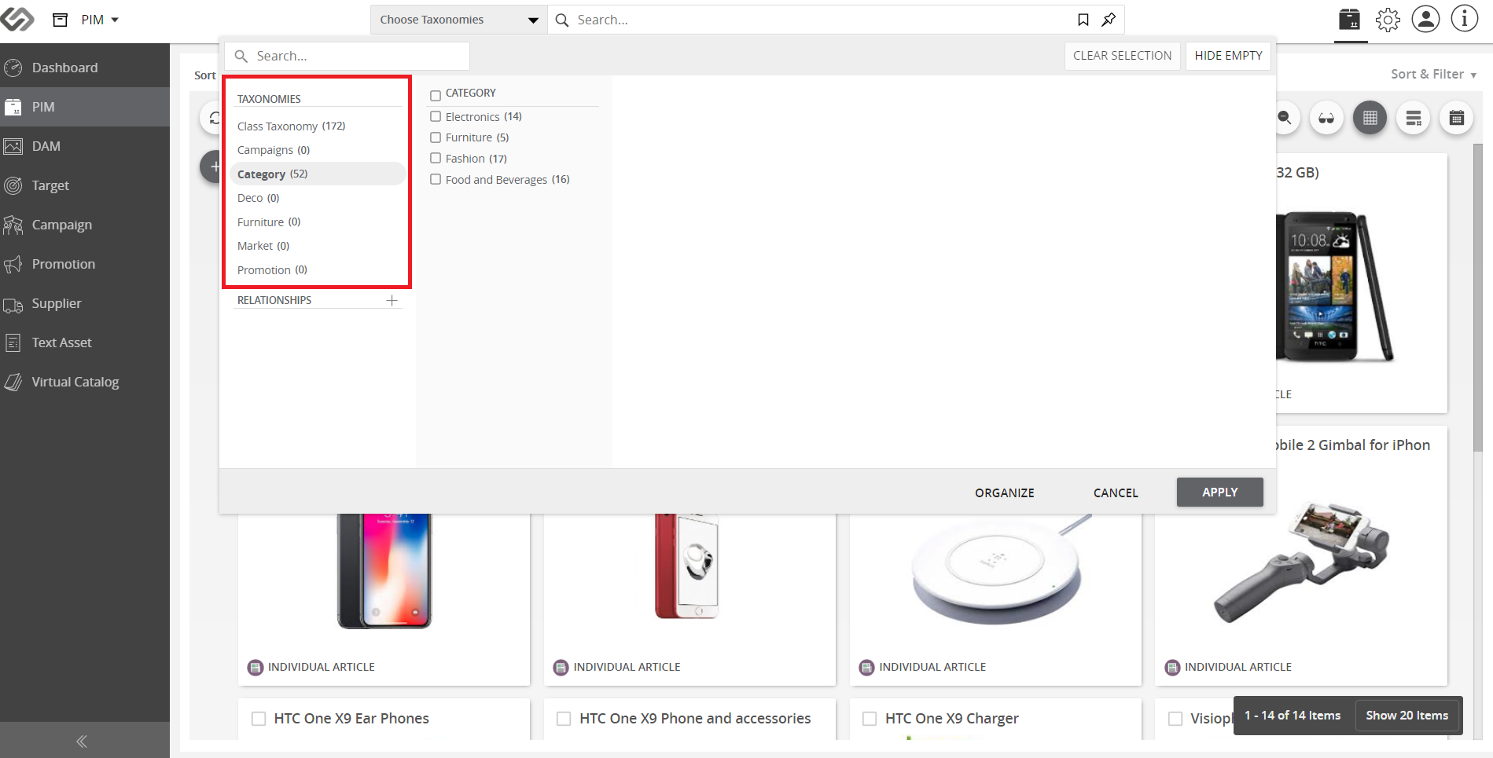This screenshot has height=758, width=1493.
Task: Check the Fashion (17) checkbox
Action: click(x=436, y=158)
